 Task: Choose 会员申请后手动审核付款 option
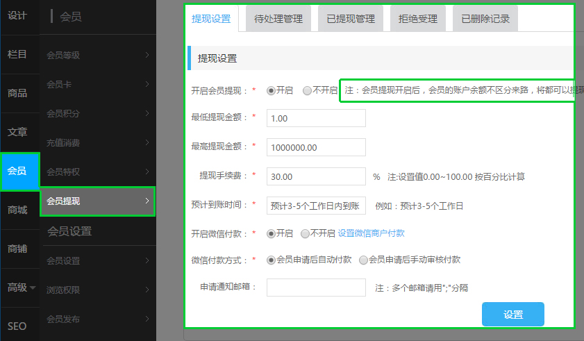363,260
